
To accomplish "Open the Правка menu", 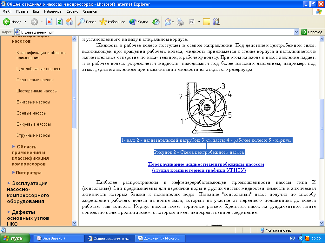I will pyautogui.click(x=22, y=11).
